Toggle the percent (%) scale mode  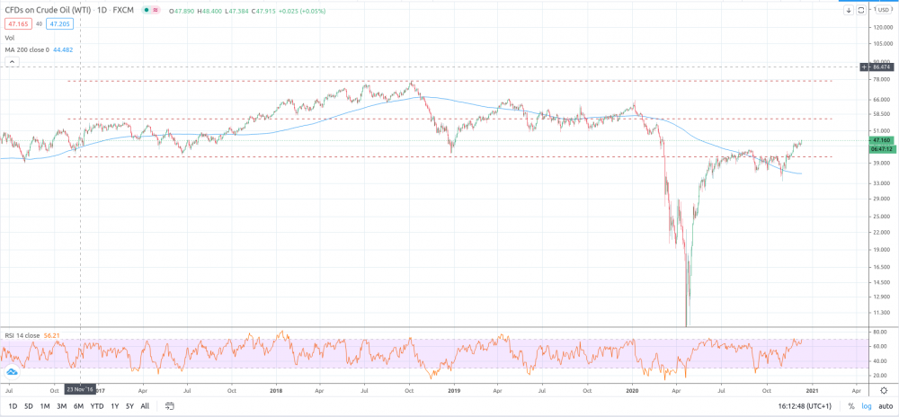pos(851,406)
